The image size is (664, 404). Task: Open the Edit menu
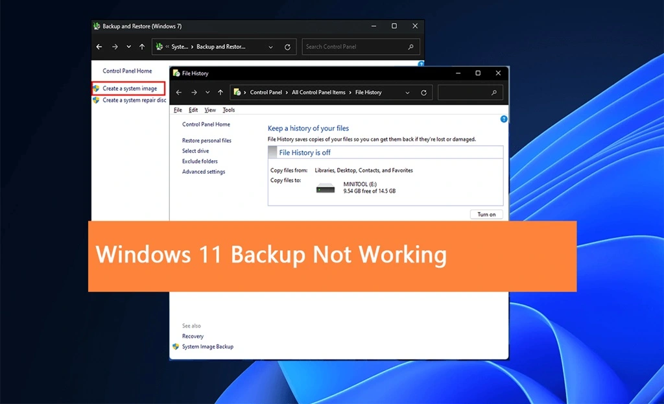coord(193,110)
